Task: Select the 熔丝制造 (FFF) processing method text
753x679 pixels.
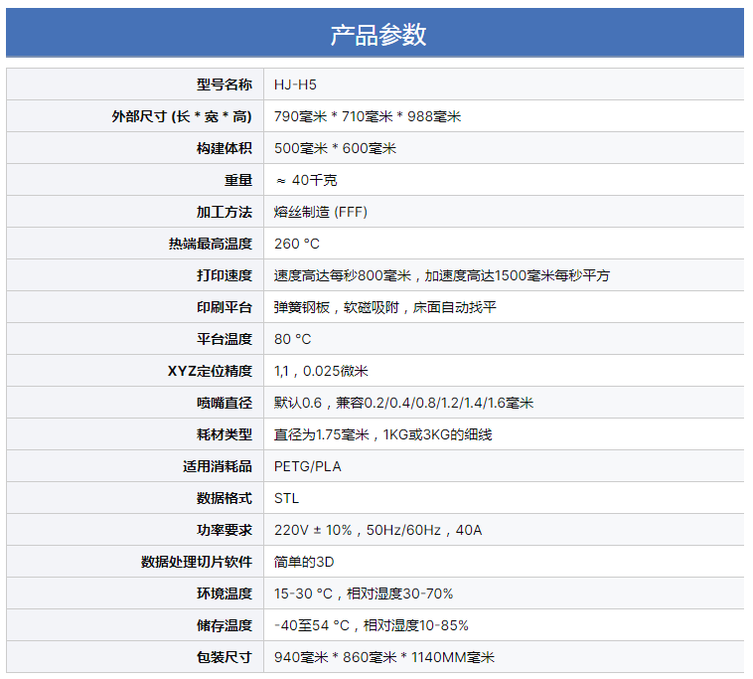Action: pyautogui.click(x=321, y=212)
